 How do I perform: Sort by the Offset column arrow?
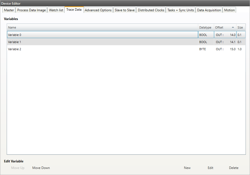click(233, 27)
